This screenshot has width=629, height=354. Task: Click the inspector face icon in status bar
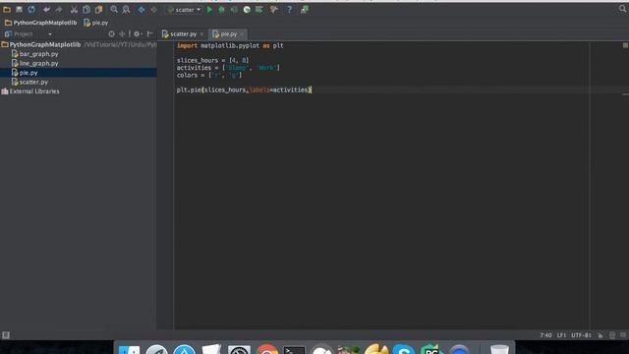[612, 335]
